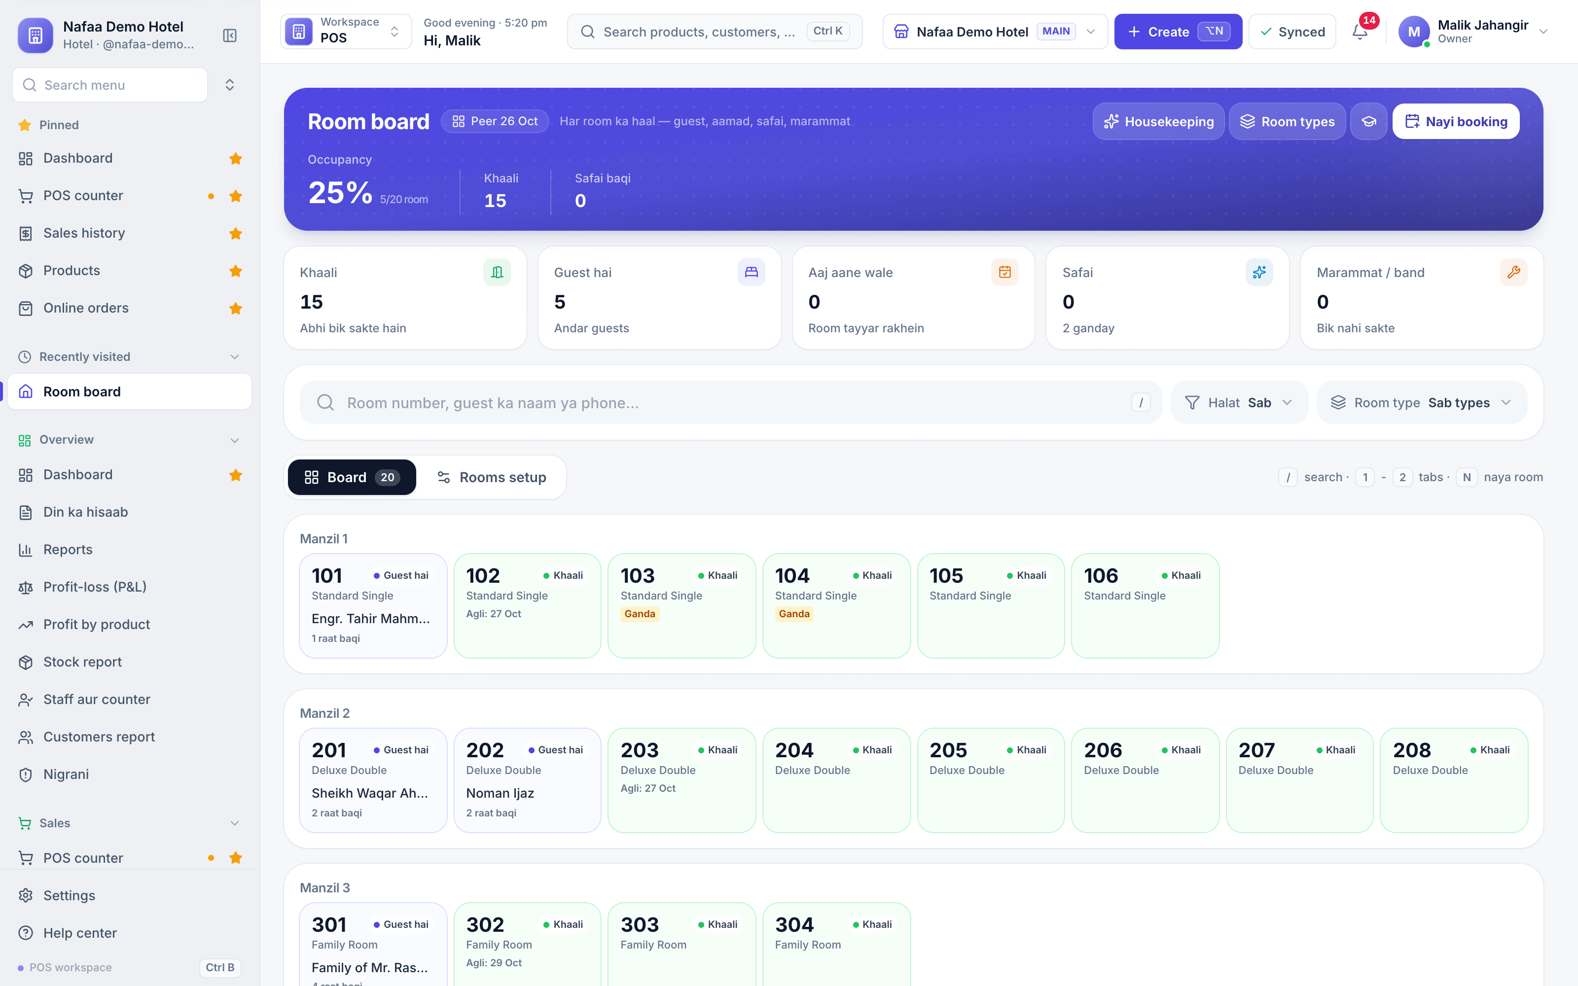
Task: Toggle the star pin on Products
Action: [x=235, y=271]
